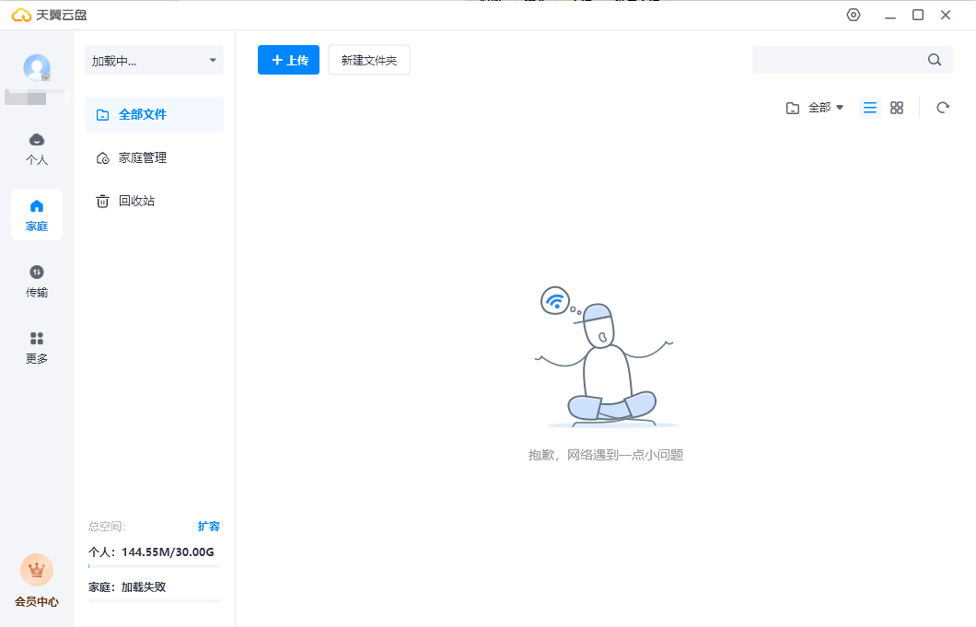The height and width of the screenshot is (627, 976).
Task: Switch to list view
Action: tap(869, 108)
